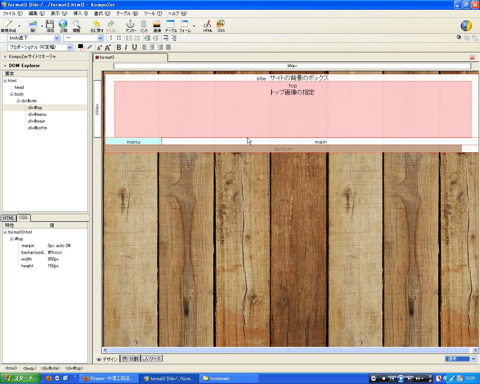
Task: Launch Firefox from the quick launch bar
Action: pyautogui.click(x=49, y=378)
